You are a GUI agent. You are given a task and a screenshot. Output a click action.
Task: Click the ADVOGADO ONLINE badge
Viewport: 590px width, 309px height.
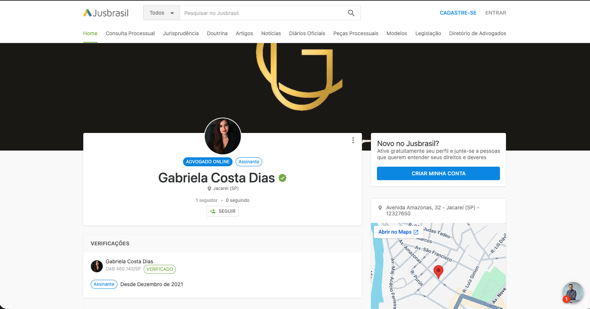pos(208,162)
